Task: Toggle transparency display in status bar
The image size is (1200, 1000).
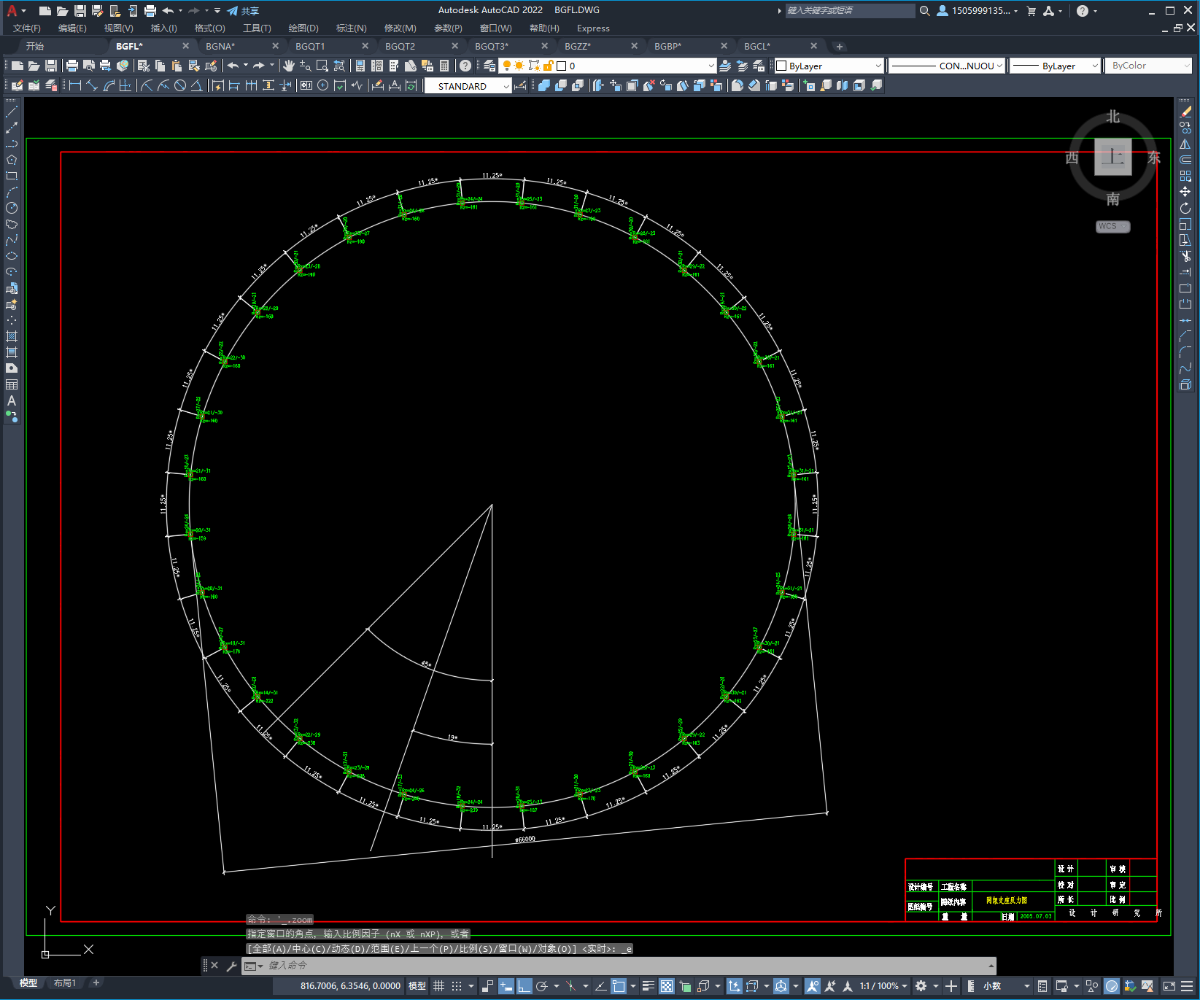Action: point(667,986)
